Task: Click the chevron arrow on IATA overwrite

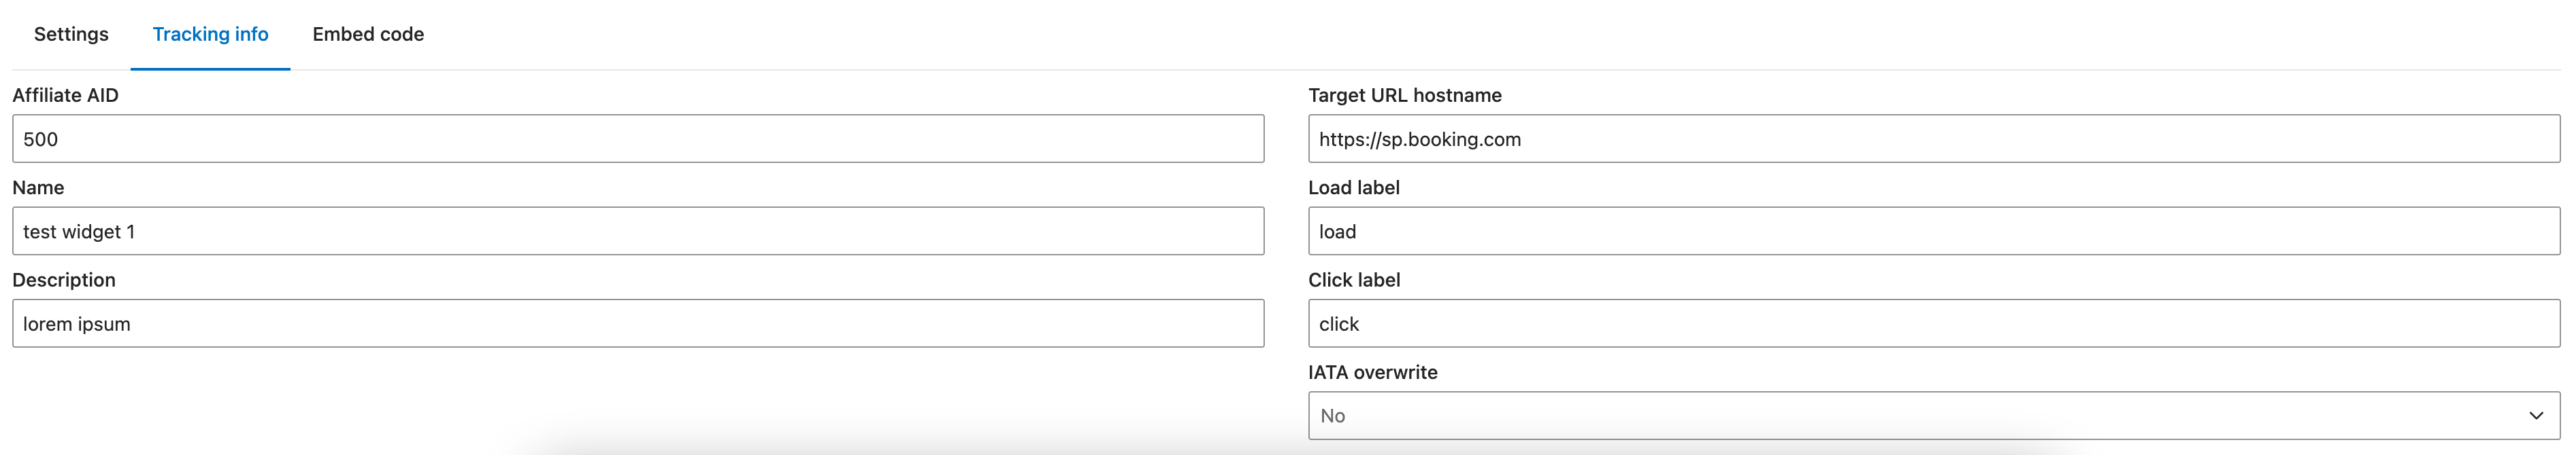Action: (2536, 415)
